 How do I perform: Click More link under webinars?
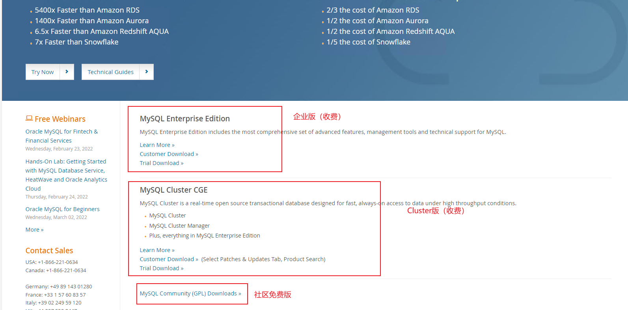pos(34,230)
